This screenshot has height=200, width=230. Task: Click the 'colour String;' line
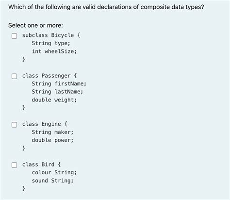click(54, 172)
